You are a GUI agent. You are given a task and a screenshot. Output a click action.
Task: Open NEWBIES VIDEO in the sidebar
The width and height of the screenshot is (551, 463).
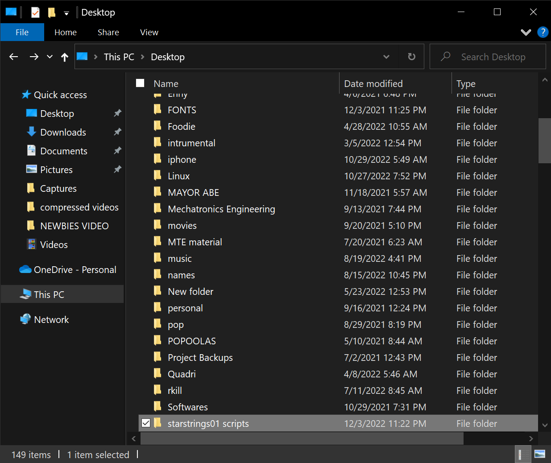(75, 226)
